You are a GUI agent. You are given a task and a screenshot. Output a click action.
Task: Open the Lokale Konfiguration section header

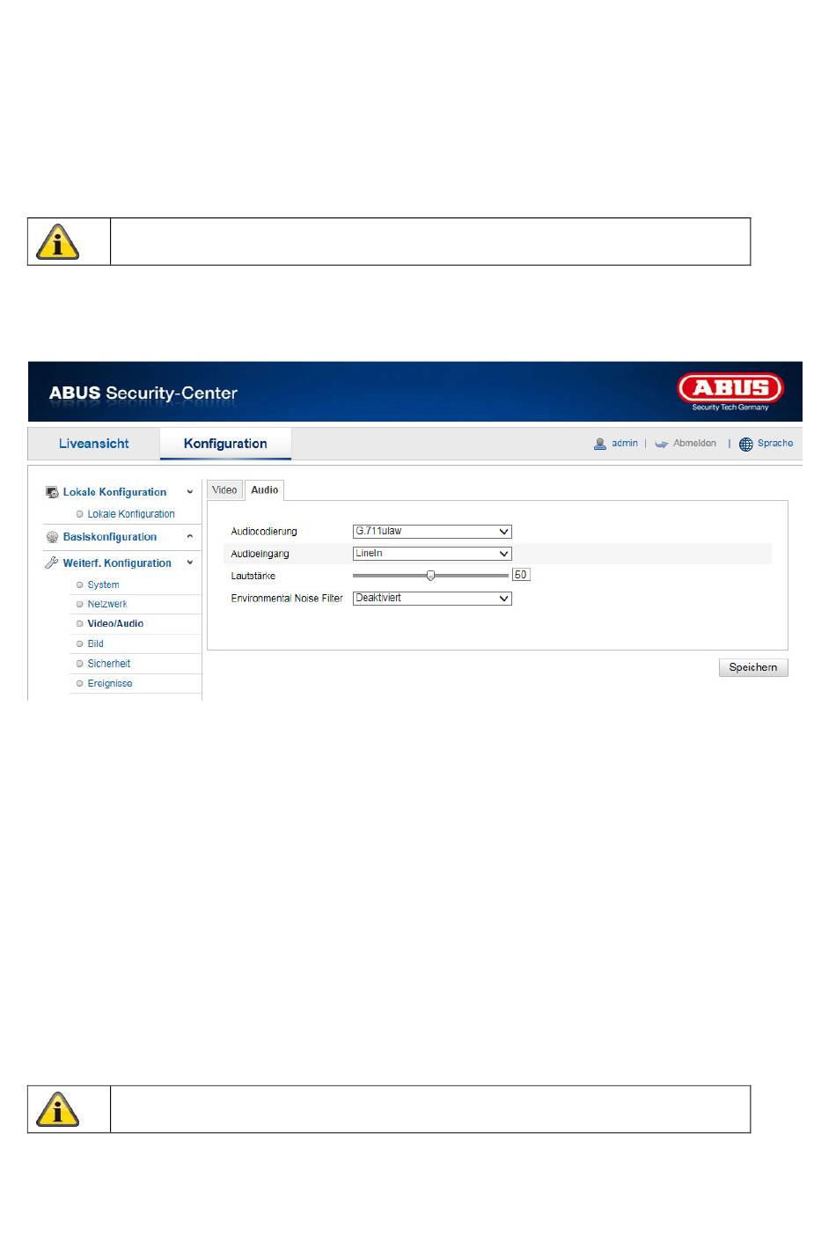[114, 492]
